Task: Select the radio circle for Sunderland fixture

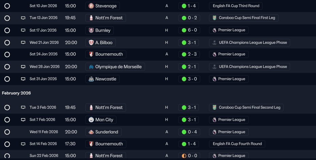Action: pyautogui.click(x=7, y=132)
